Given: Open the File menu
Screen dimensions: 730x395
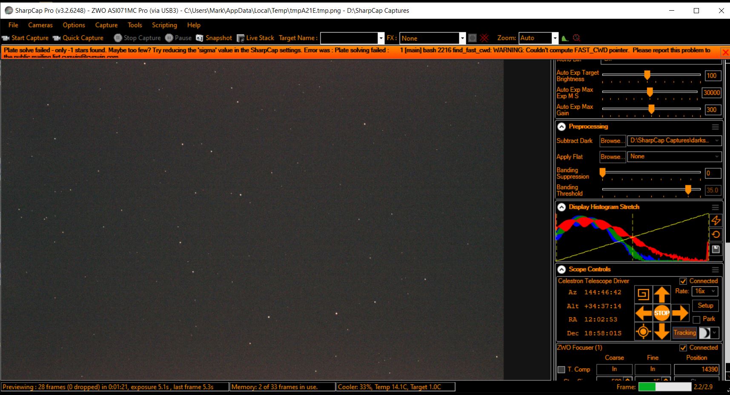Looking at the screenshot, I should 13,25.
